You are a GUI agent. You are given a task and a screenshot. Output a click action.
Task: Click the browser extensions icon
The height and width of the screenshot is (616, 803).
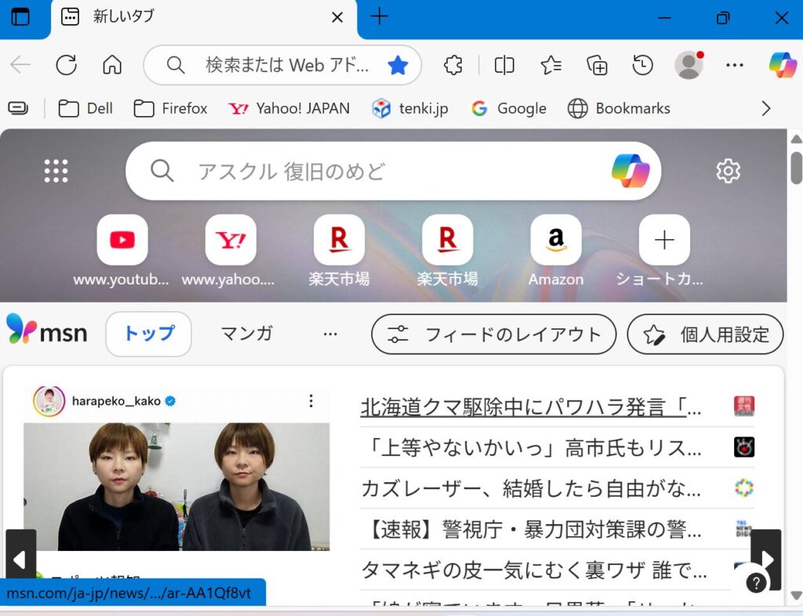point(452,65)
